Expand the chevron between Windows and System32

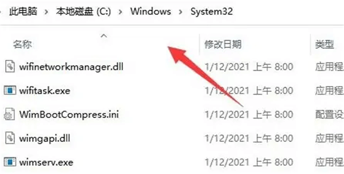[x=181, y=12]
